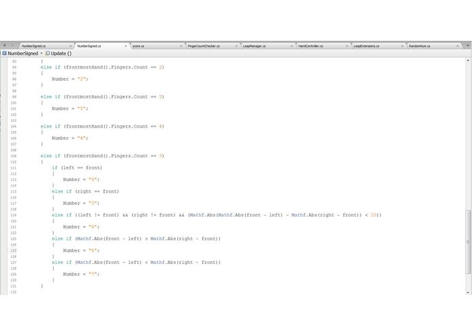Close the RandomNum.cs tab
472x335 pixels.
coord(458,46)
